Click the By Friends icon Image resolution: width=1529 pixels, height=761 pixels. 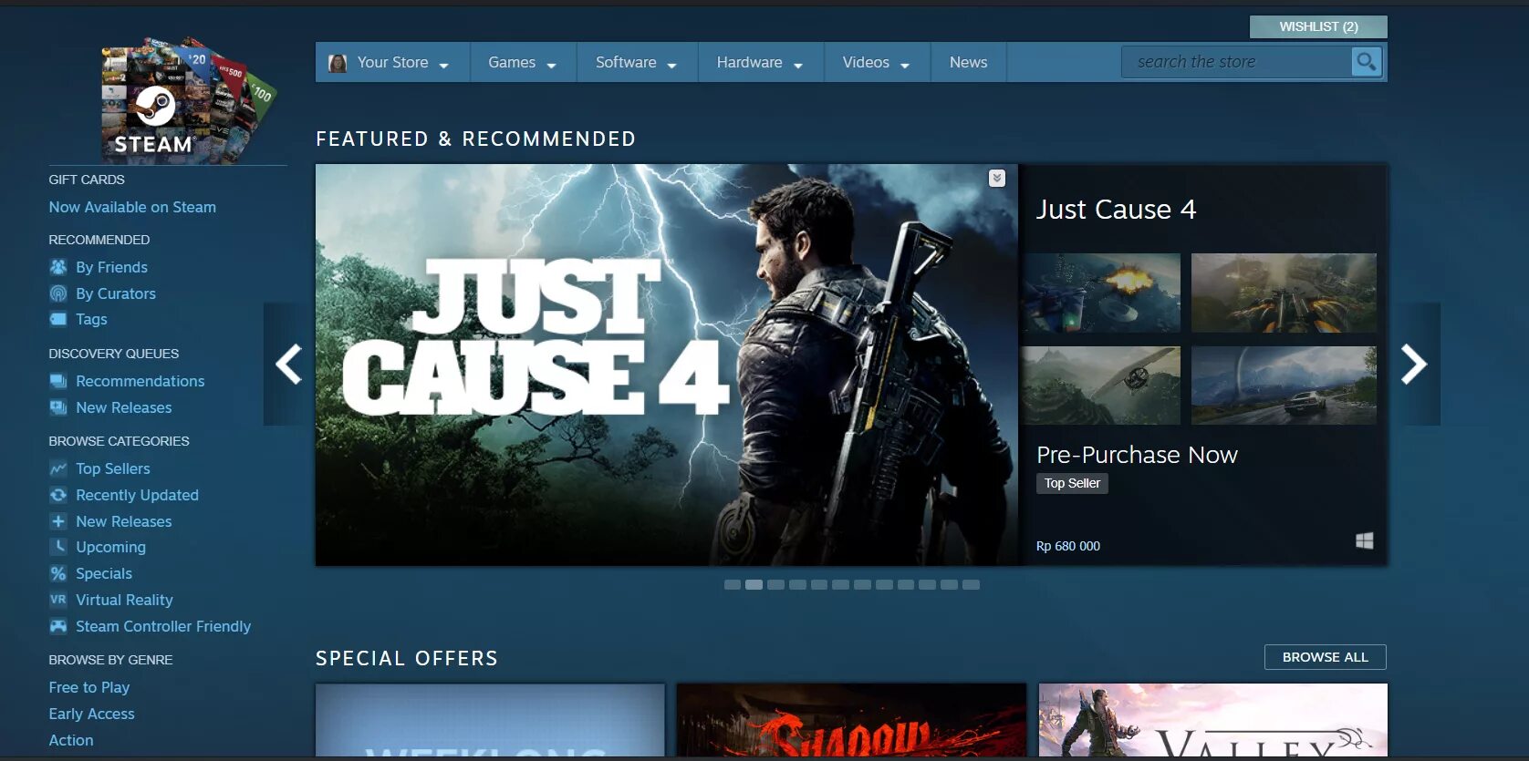pos(58,267)
